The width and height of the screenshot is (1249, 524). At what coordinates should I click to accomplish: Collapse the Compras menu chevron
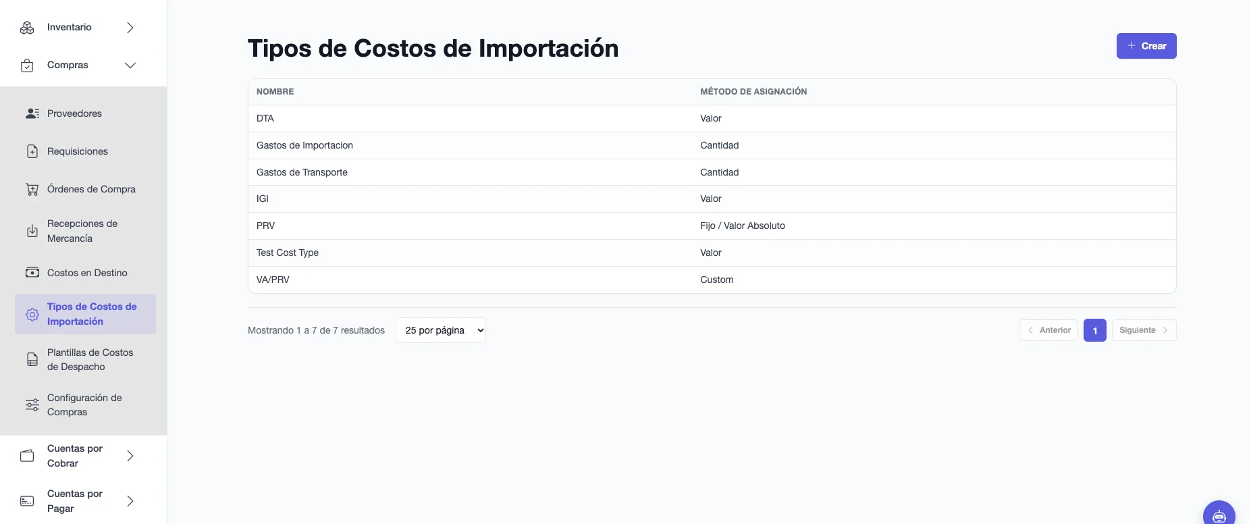click(x=130, y=65)
